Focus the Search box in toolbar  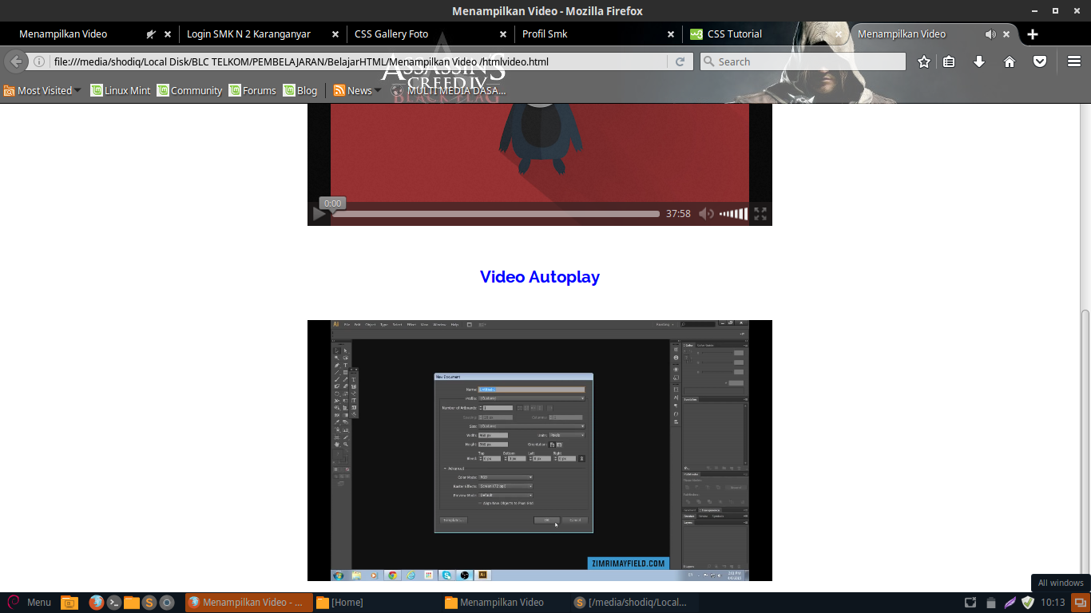pos(803,61)
